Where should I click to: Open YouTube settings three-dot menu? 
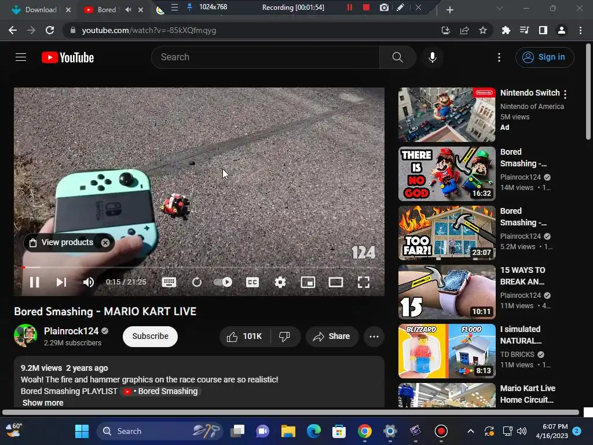point(499,57)
